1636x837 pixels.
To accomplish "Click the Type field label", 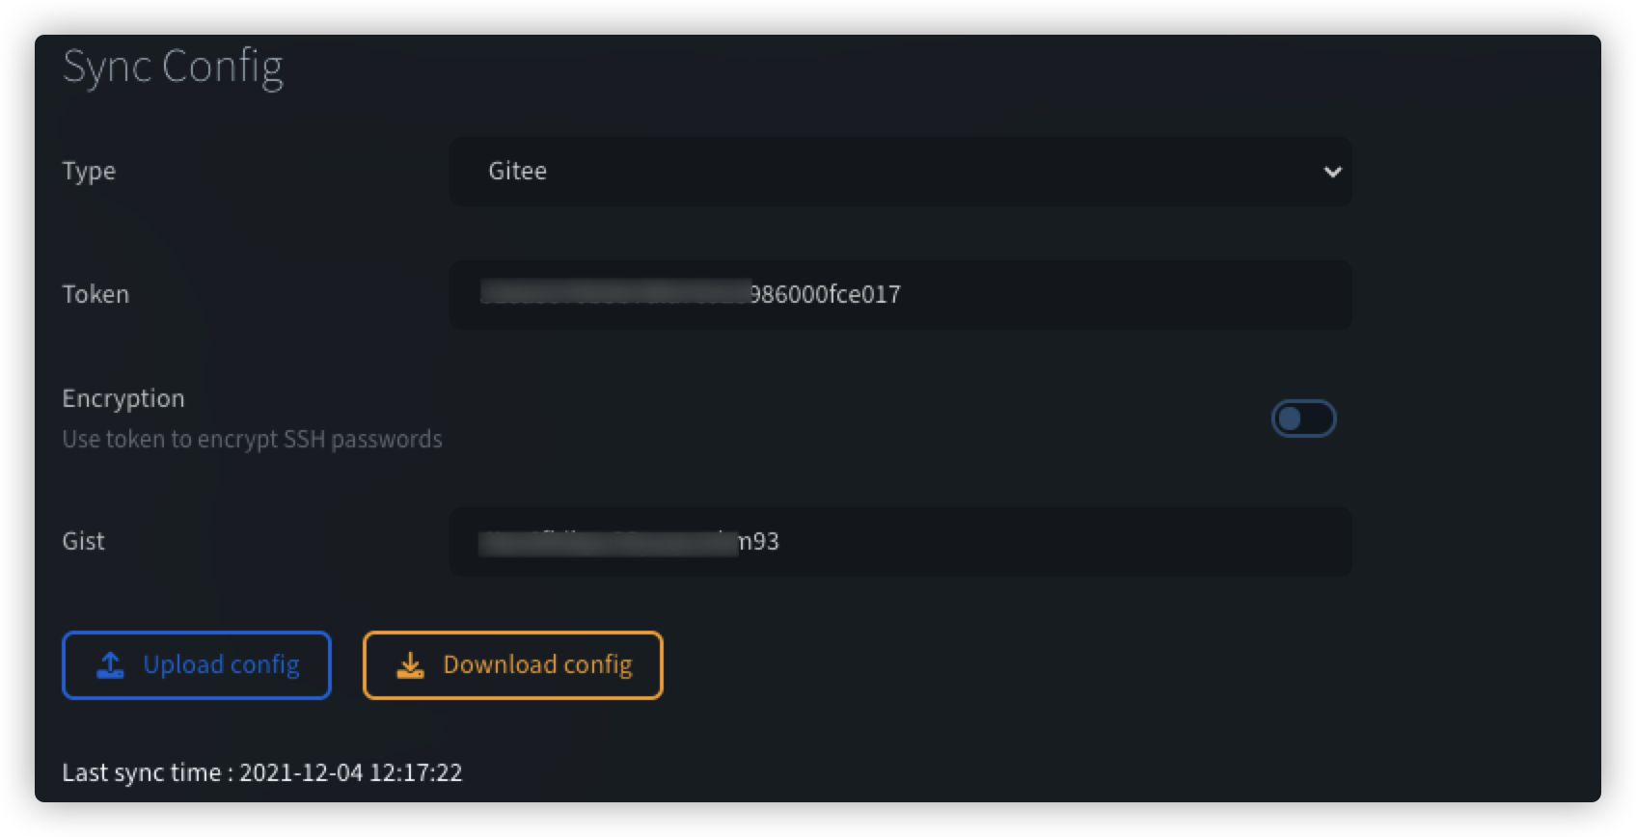I will (89, 171).
